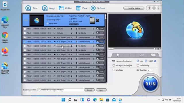Viewport: 184px width, 103px height.
Task: Click Check for Update button
Action: 134,8
